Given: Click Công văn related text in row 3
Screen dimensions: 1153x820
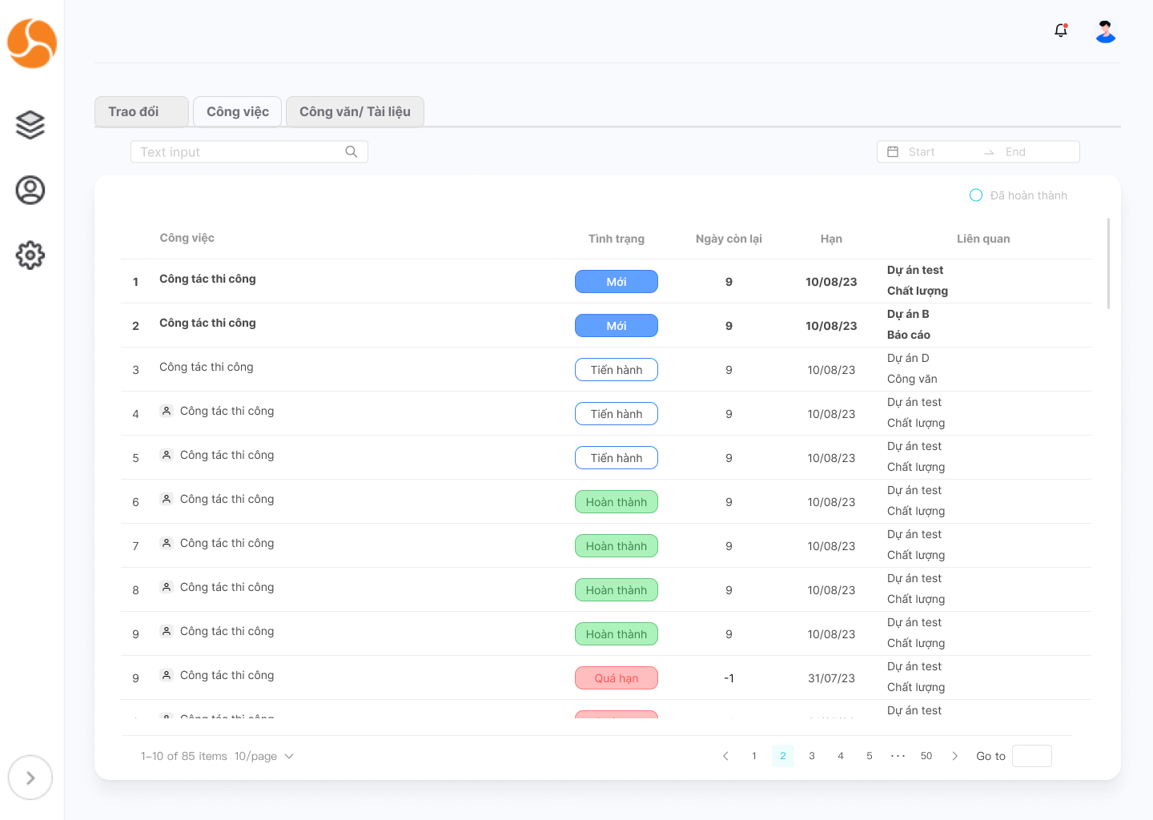Looking at the screenshot, I should coord(912,379).
